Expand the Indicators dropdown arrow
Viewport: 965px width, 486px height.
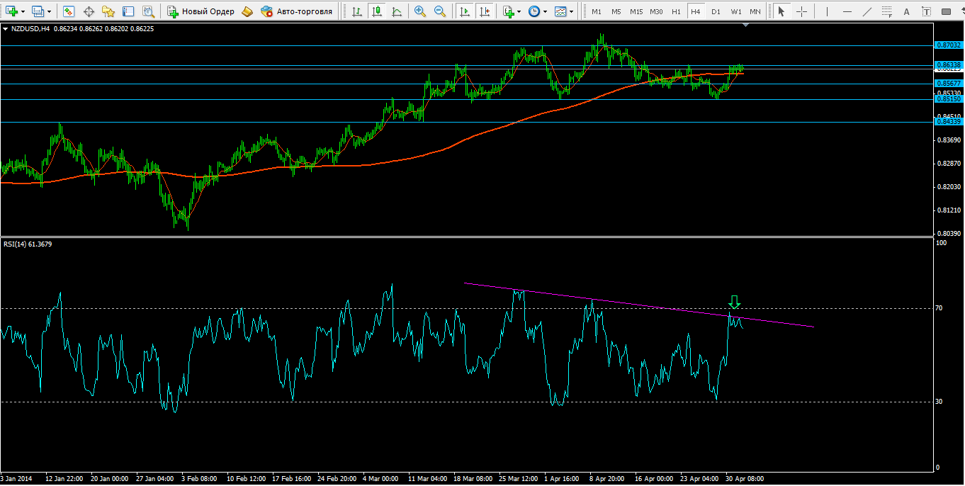coord(519,11)
